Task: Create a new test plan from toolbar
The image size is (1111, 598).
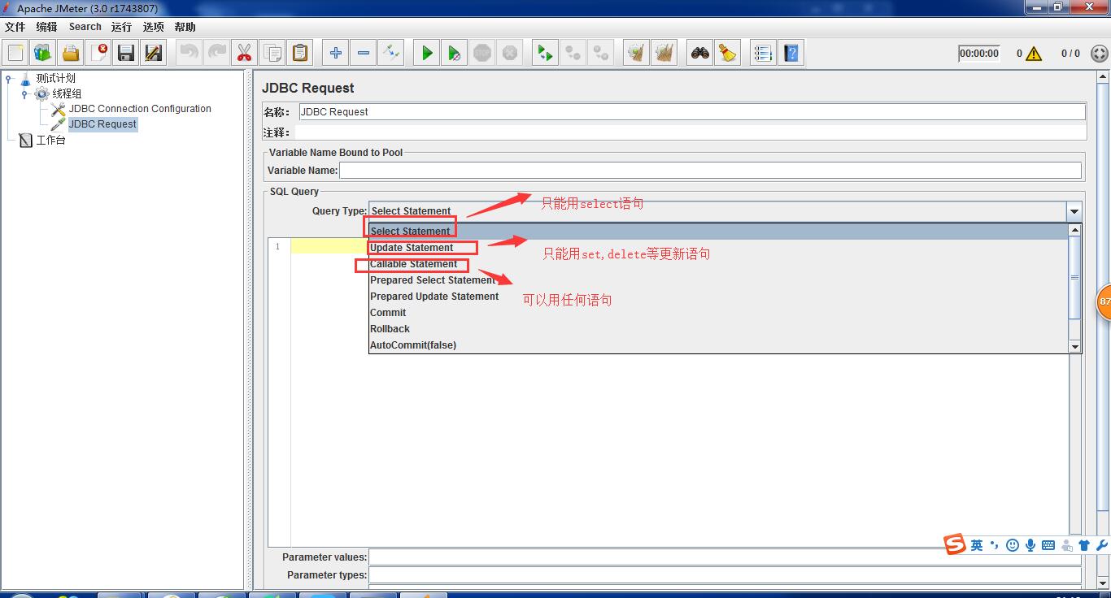Action: 15,53
